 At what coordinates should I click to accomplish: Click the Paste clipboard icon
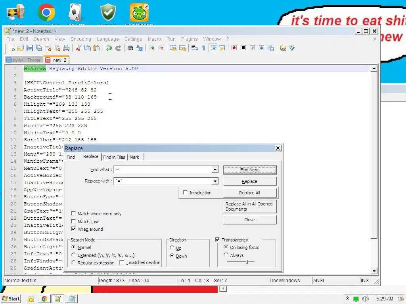[97, 48]
